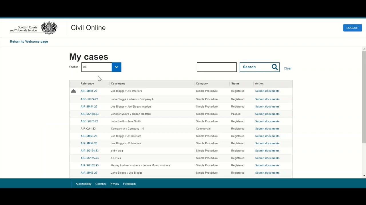
Task: Click the Commercial category cell
Action: click(203, 129)
